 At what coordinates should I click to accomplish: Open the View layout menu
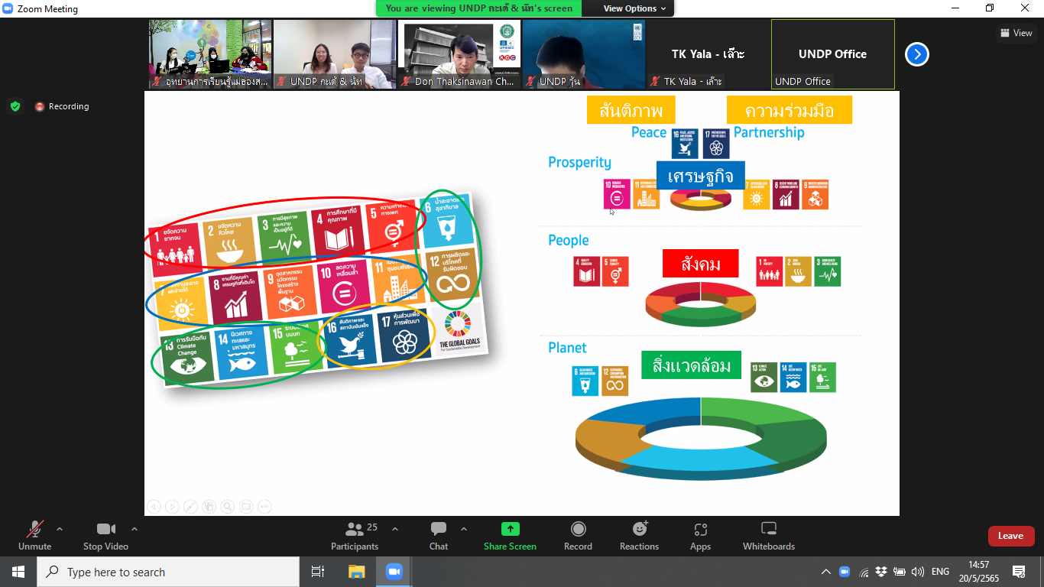pyautogui.click(x=1016, y=33)
